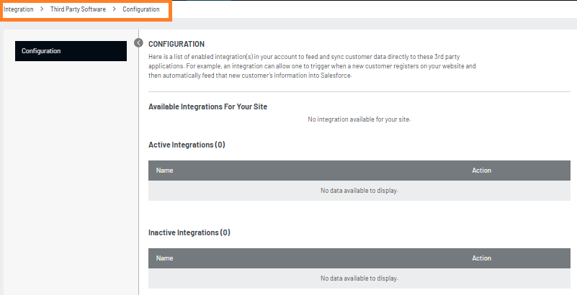Click the configuration description paragraph
Image resolution: width=577 pixels, height=295 pixels.
pyautogui.click(x=311, y=65)
